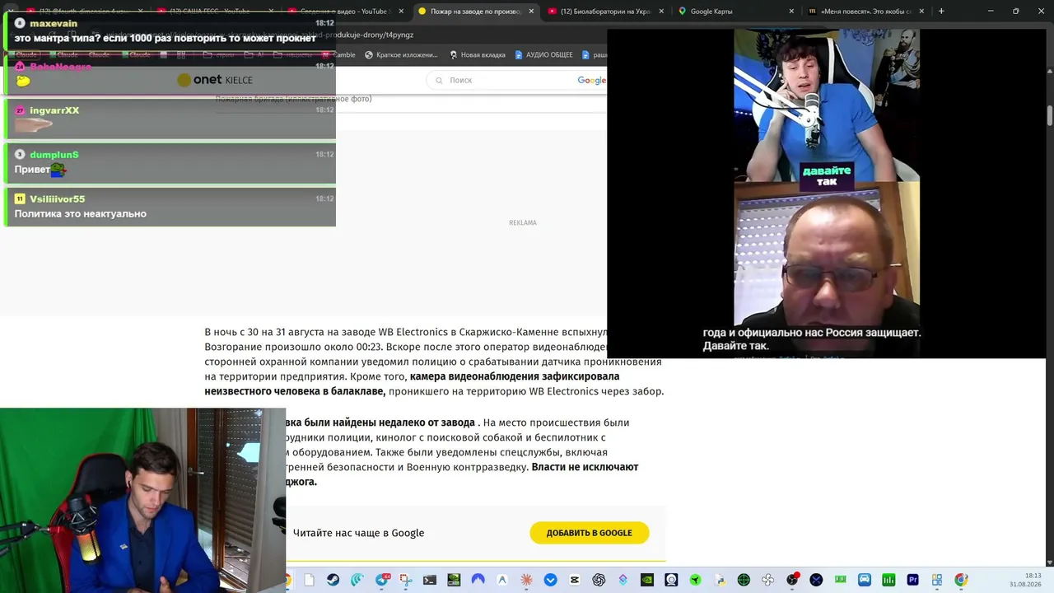
Task: Click the Google search magnifier icon
Action: (x=439, y=80)
